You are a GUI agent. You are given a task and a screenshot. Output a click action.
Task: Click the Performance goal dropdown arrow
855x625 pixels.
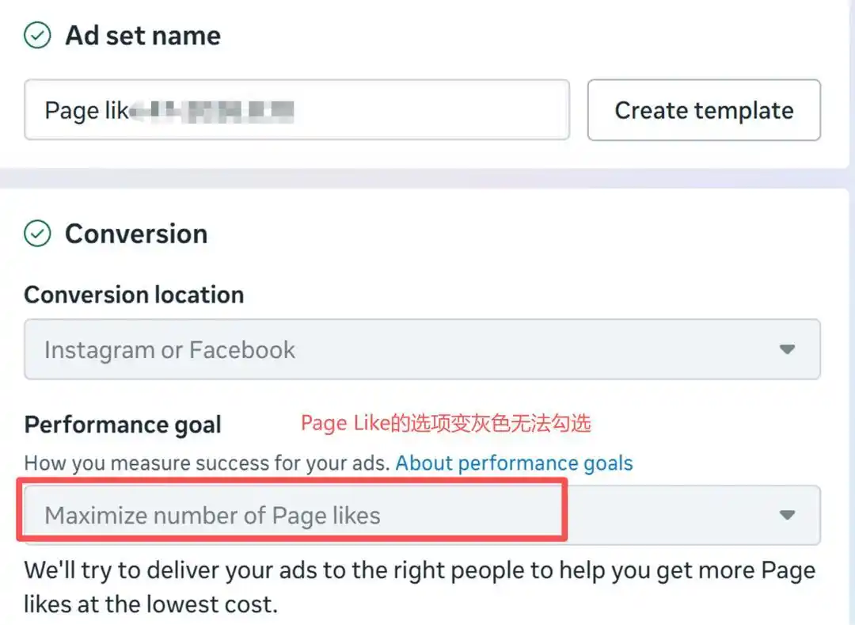(x=787, y=515)
